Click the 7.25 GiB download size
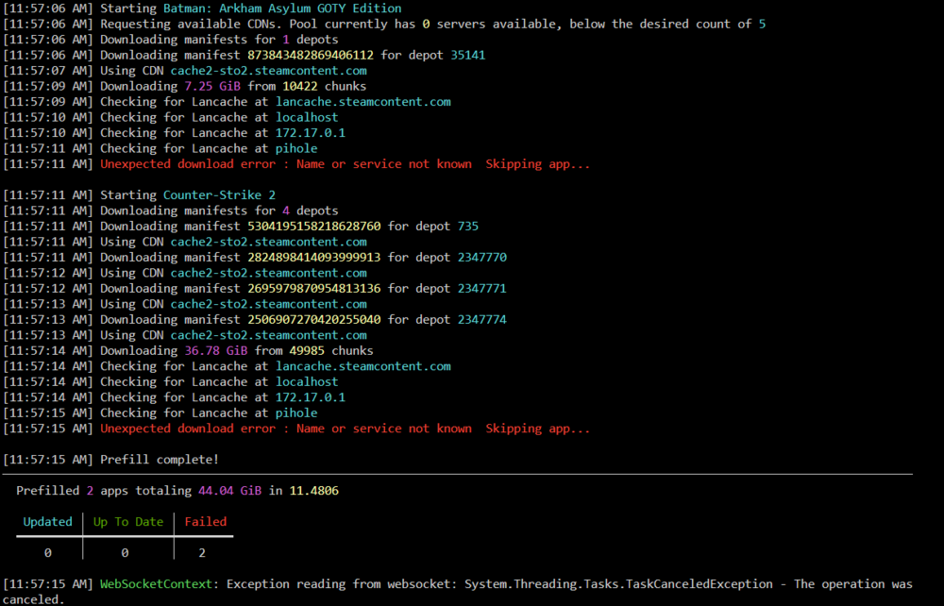This screenshot has height=606, width=944. (x=212, y=86)
